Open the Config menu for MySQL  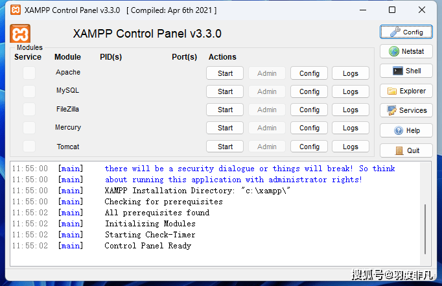point(309,91)
